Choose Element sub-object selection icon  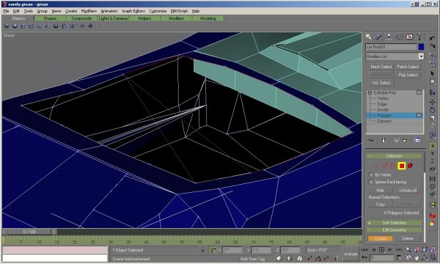pos(410,166)
